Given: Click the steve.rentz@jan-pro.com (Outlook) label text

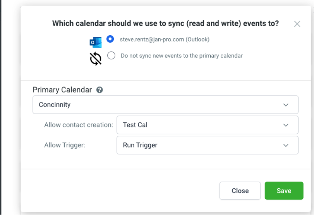Looking at the screenshot, I should 165,39.
